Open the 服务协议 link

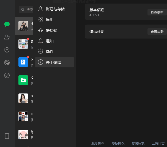click(x=98, y=143)
